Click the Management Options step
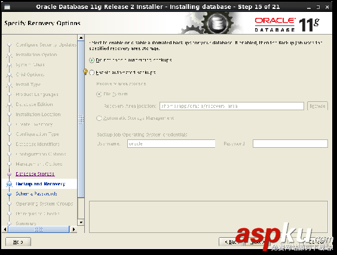 pos(39,164)
